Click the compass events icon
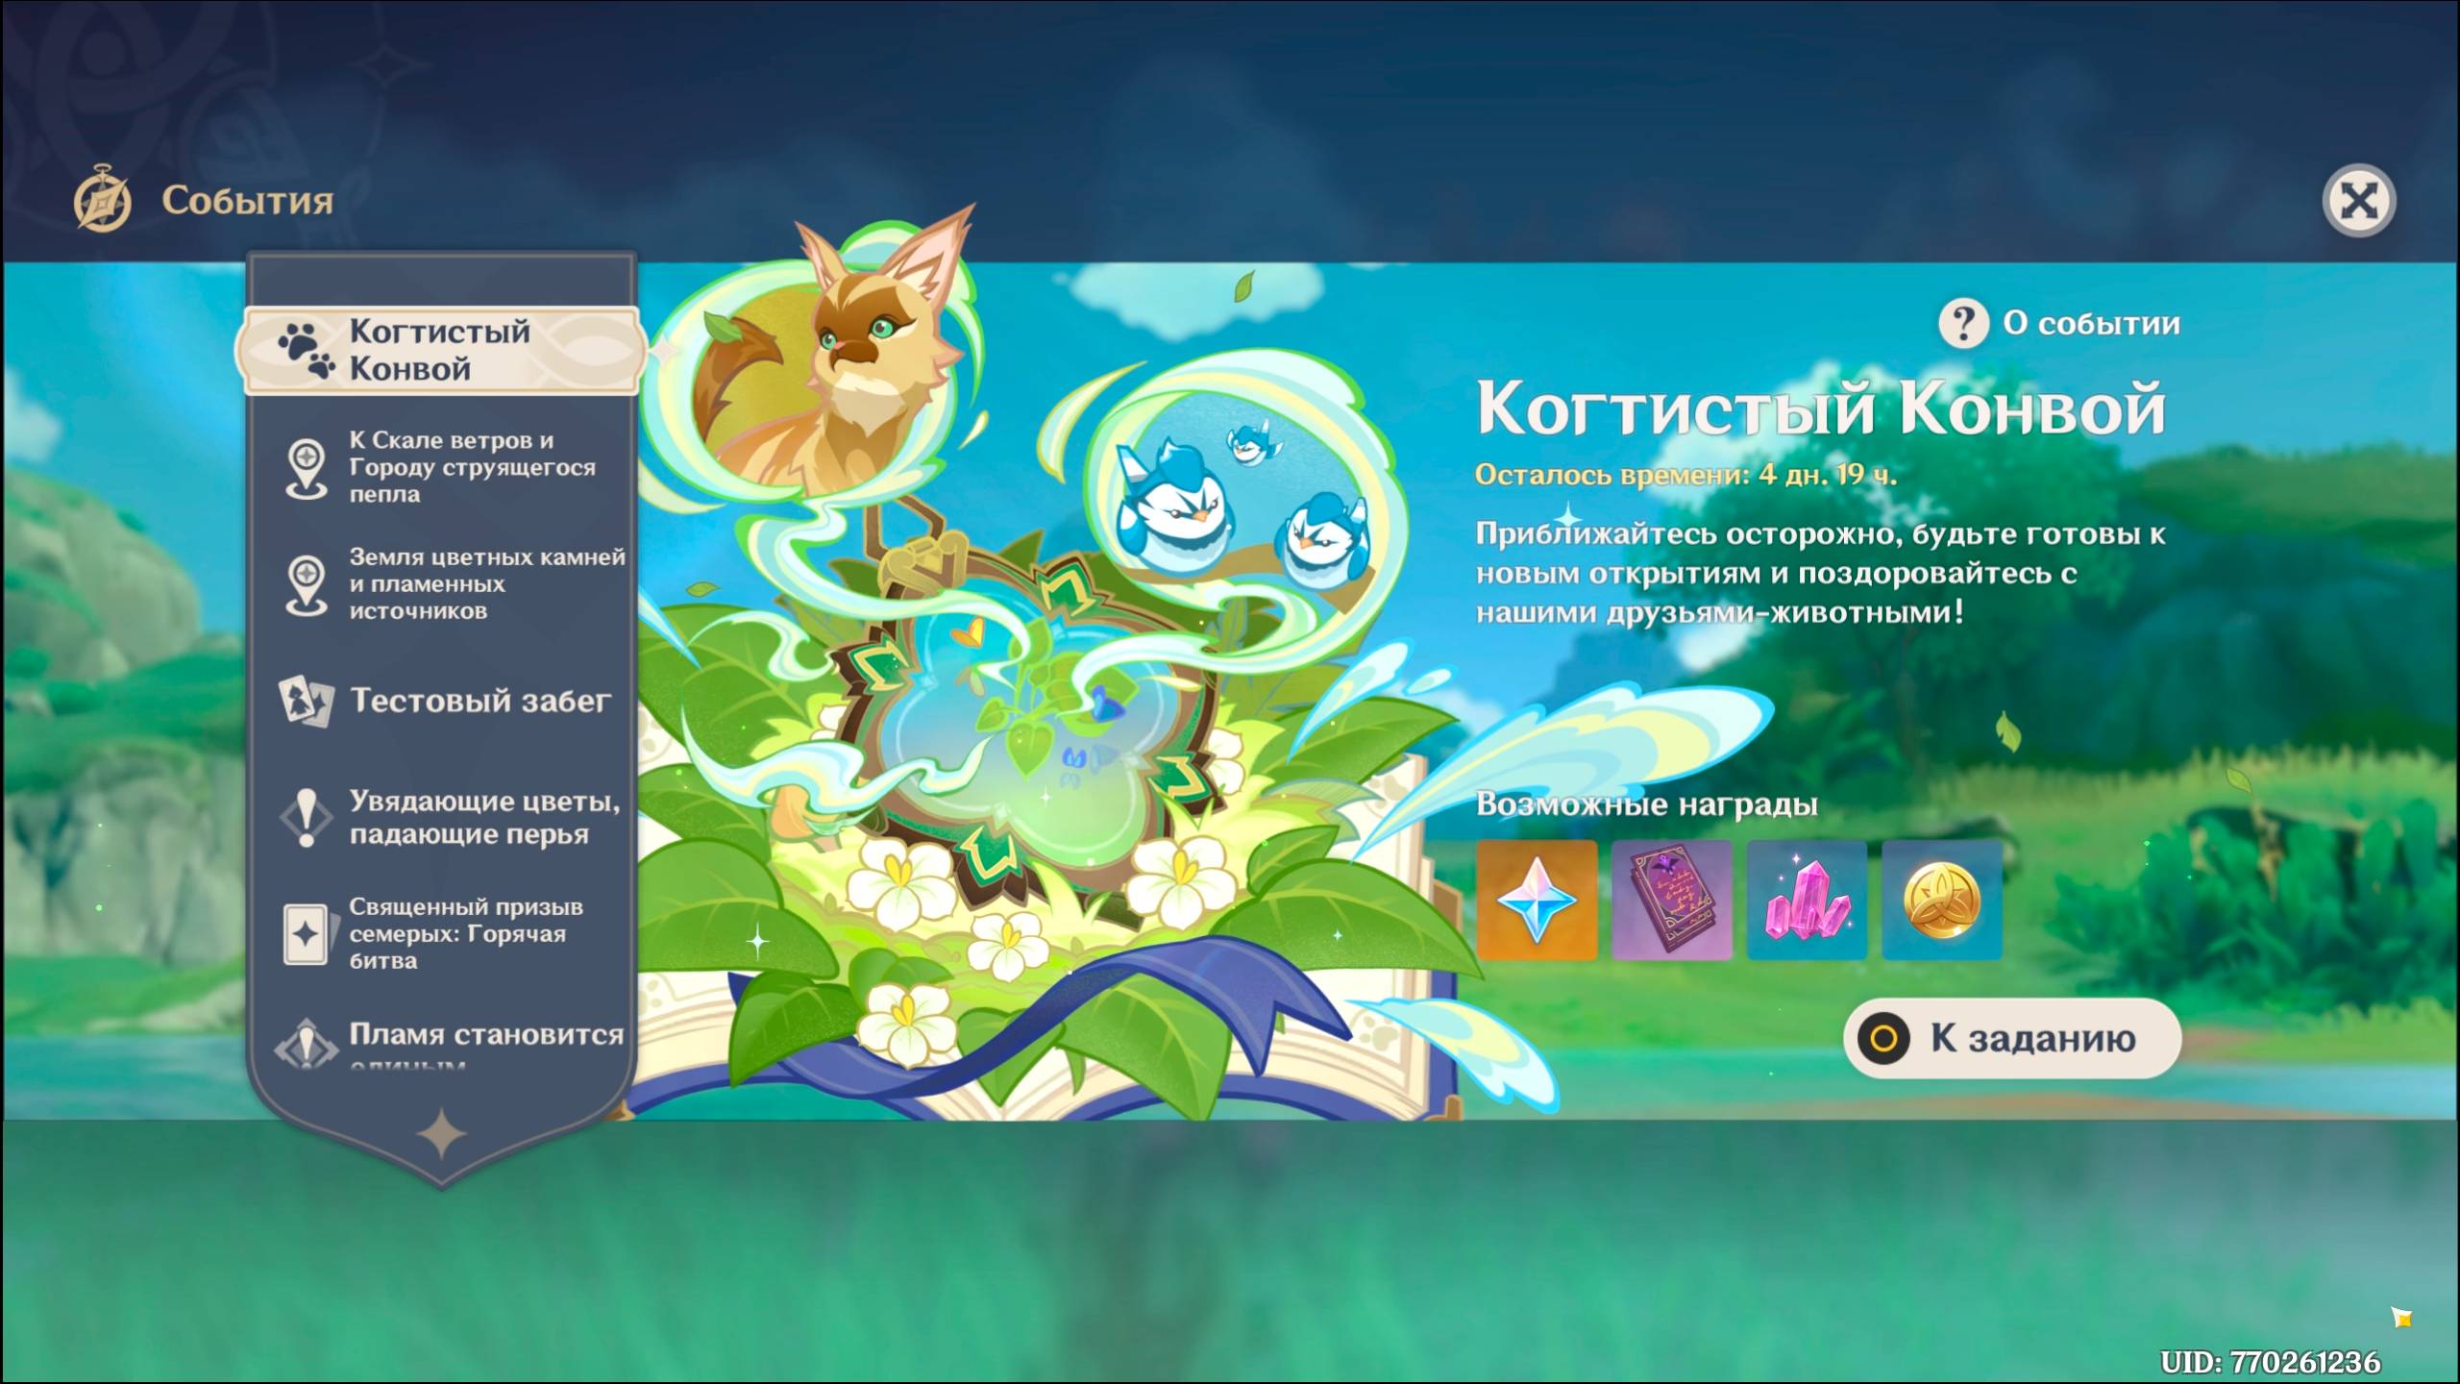The height and width of the screenshot is (1384, 2460). coord(103,201)
